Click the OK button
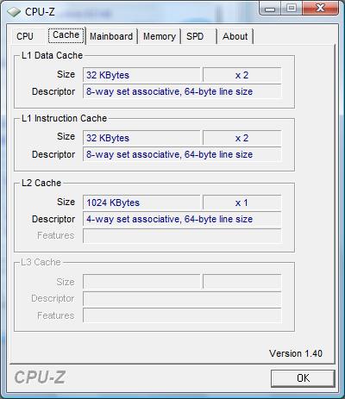 click(x=303, y=378)
